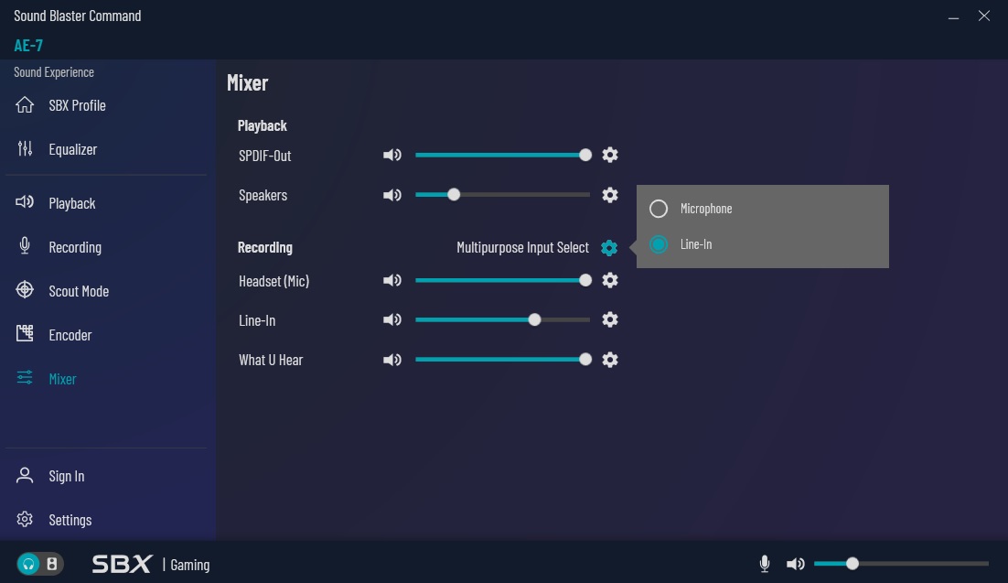Mute master volume speaker icon in bottom bar
Image resolution: width=1008 pixels, height=583 pixels.
click(x=796, y=564)
